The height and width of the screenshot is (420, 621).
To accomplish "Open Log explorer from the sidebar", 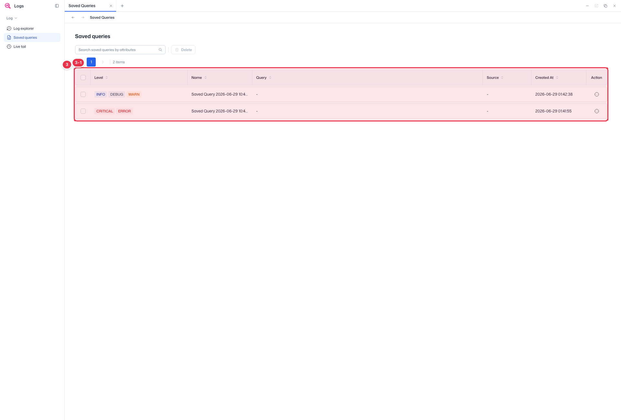I will point(32,28).
